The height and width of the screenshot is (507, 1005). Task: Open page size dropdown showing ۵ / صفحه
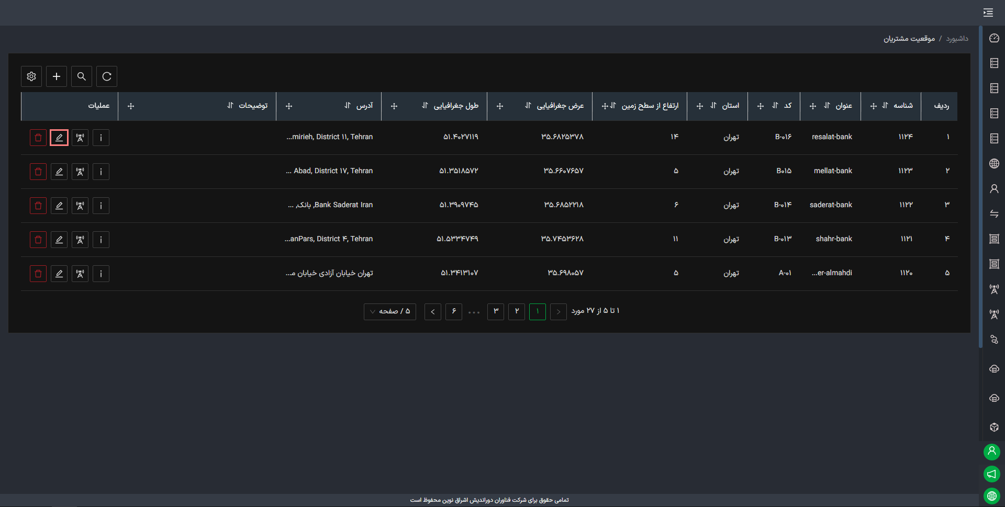[x=390, y=312]
